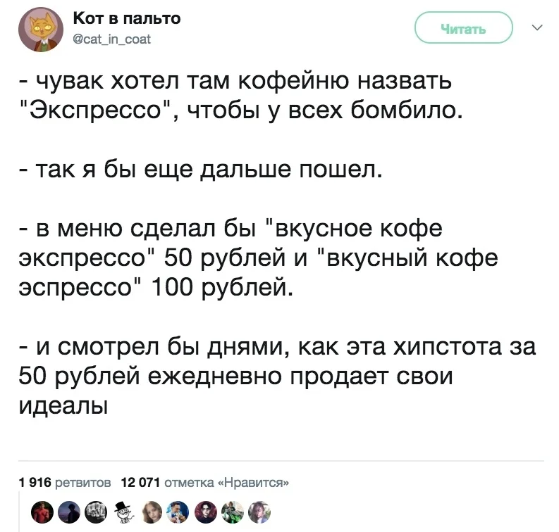Click the last liker avatar in the row
This screenshot has width=559, height=532.
[259, 512]
